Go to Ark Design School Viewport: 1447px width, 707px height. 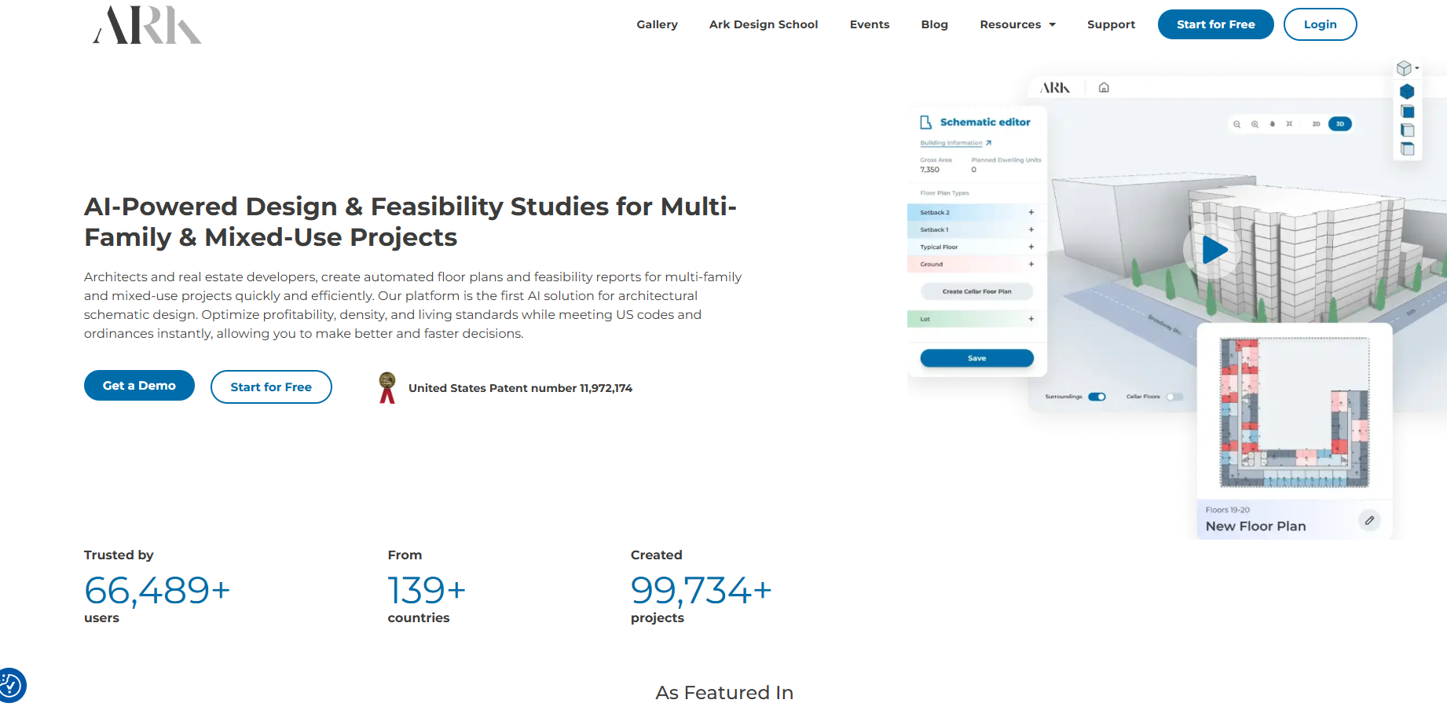click(x=764, y=24)
